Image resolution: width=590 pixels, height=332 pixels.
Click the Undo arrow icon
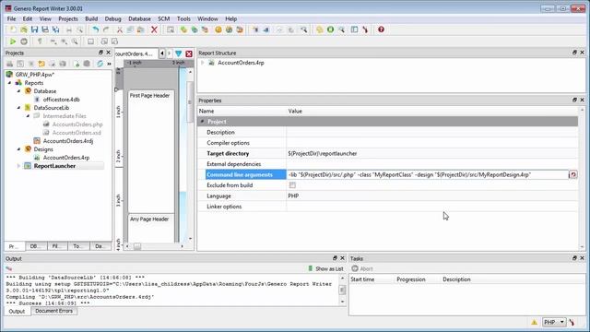[96, 30]
